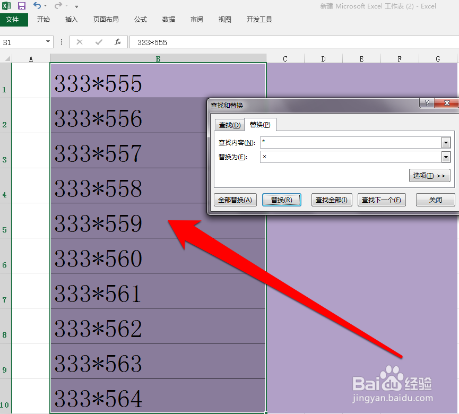Click the 查找全部(I) button
Image resolution: width=459 pixels, height=414 pixels.
tap(332, 200)
